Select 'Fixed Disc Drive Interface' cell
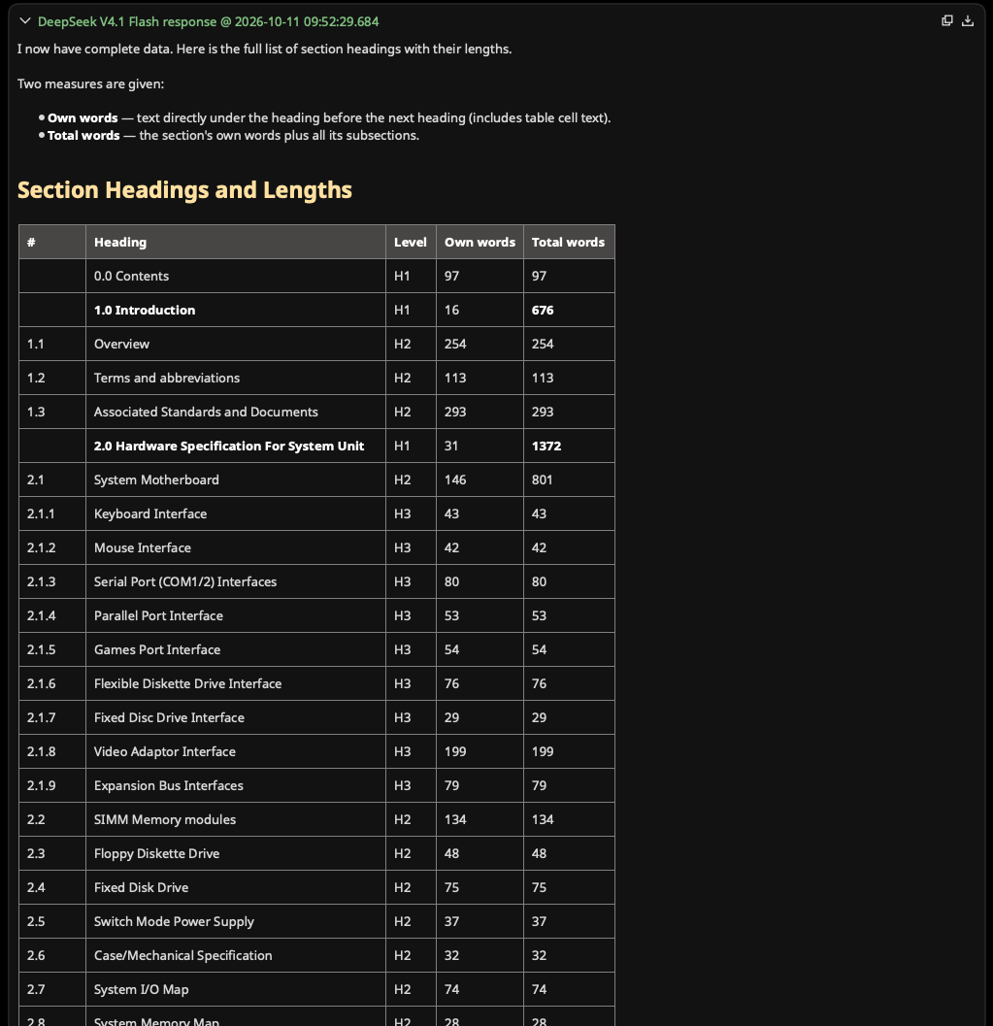 [x=236, y=718]
